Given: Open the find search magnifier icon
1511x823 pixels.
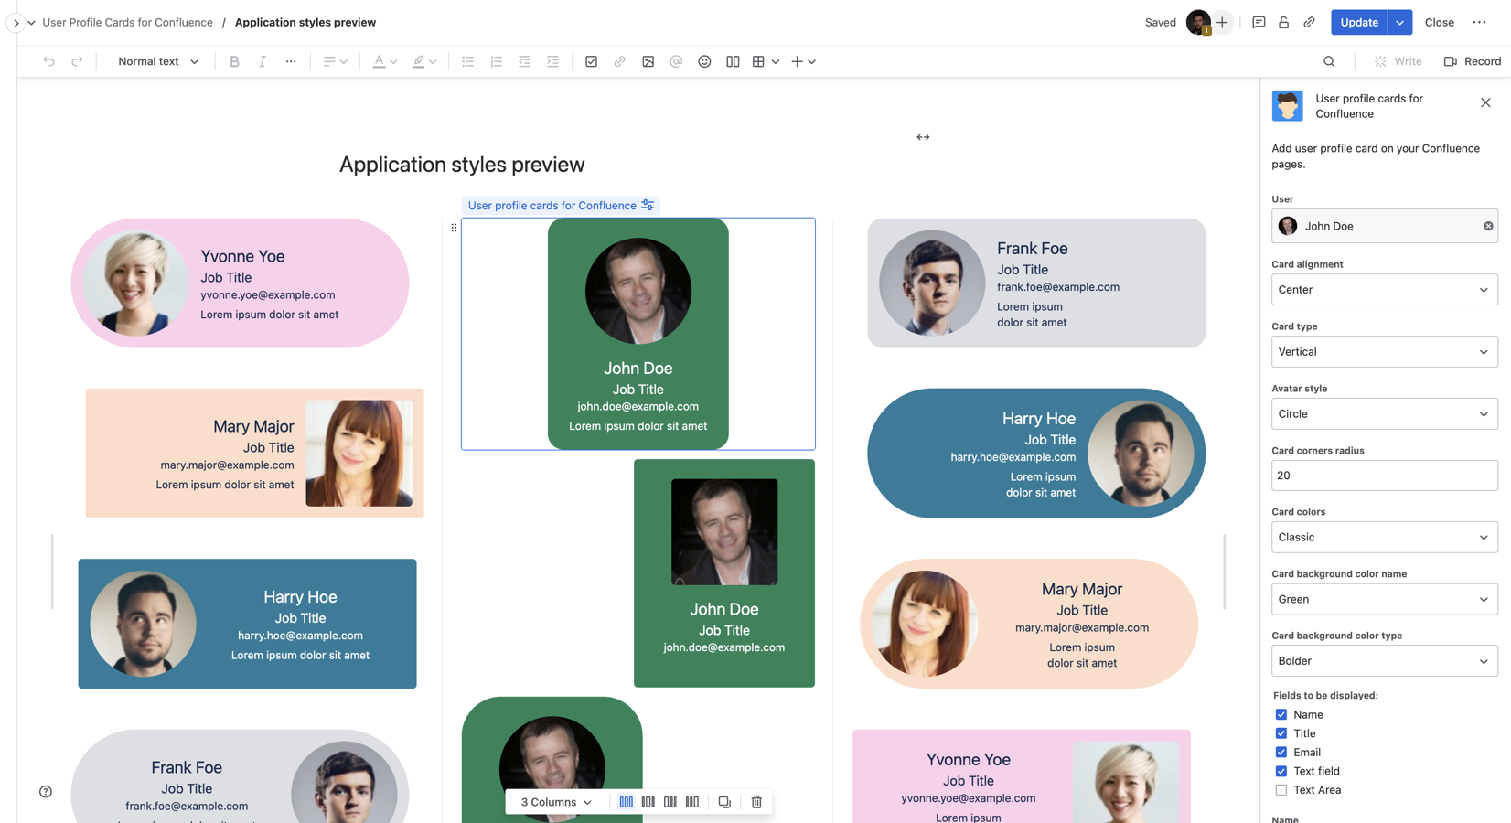Looking at the screenshot, I should pyautogui.click(x=1329, y=61).
